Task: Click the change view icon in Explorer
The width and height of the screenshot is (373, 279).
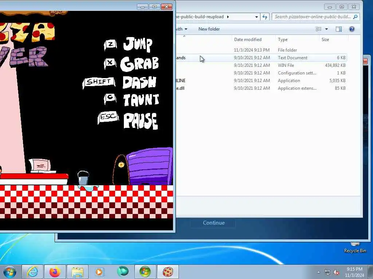Action: pos(318,29)
